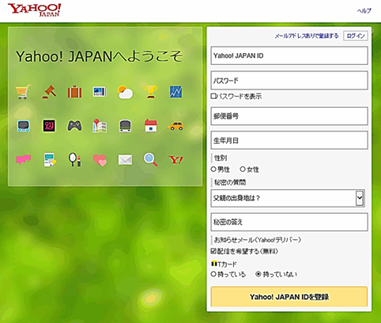Viewport: 381px width, 323px height.
Task: Click the real estate house icon
Action: tap(151, 126)
